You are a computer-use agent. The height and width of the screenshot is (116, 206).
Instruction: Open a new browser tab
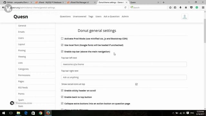pyautogui.click(x=164, y=2)
